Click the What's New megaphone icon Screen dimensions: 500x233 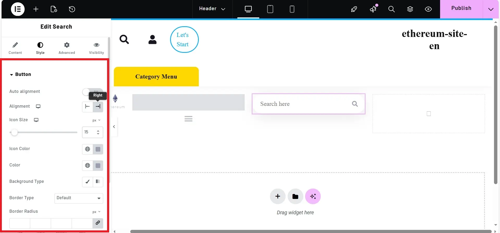373,9
